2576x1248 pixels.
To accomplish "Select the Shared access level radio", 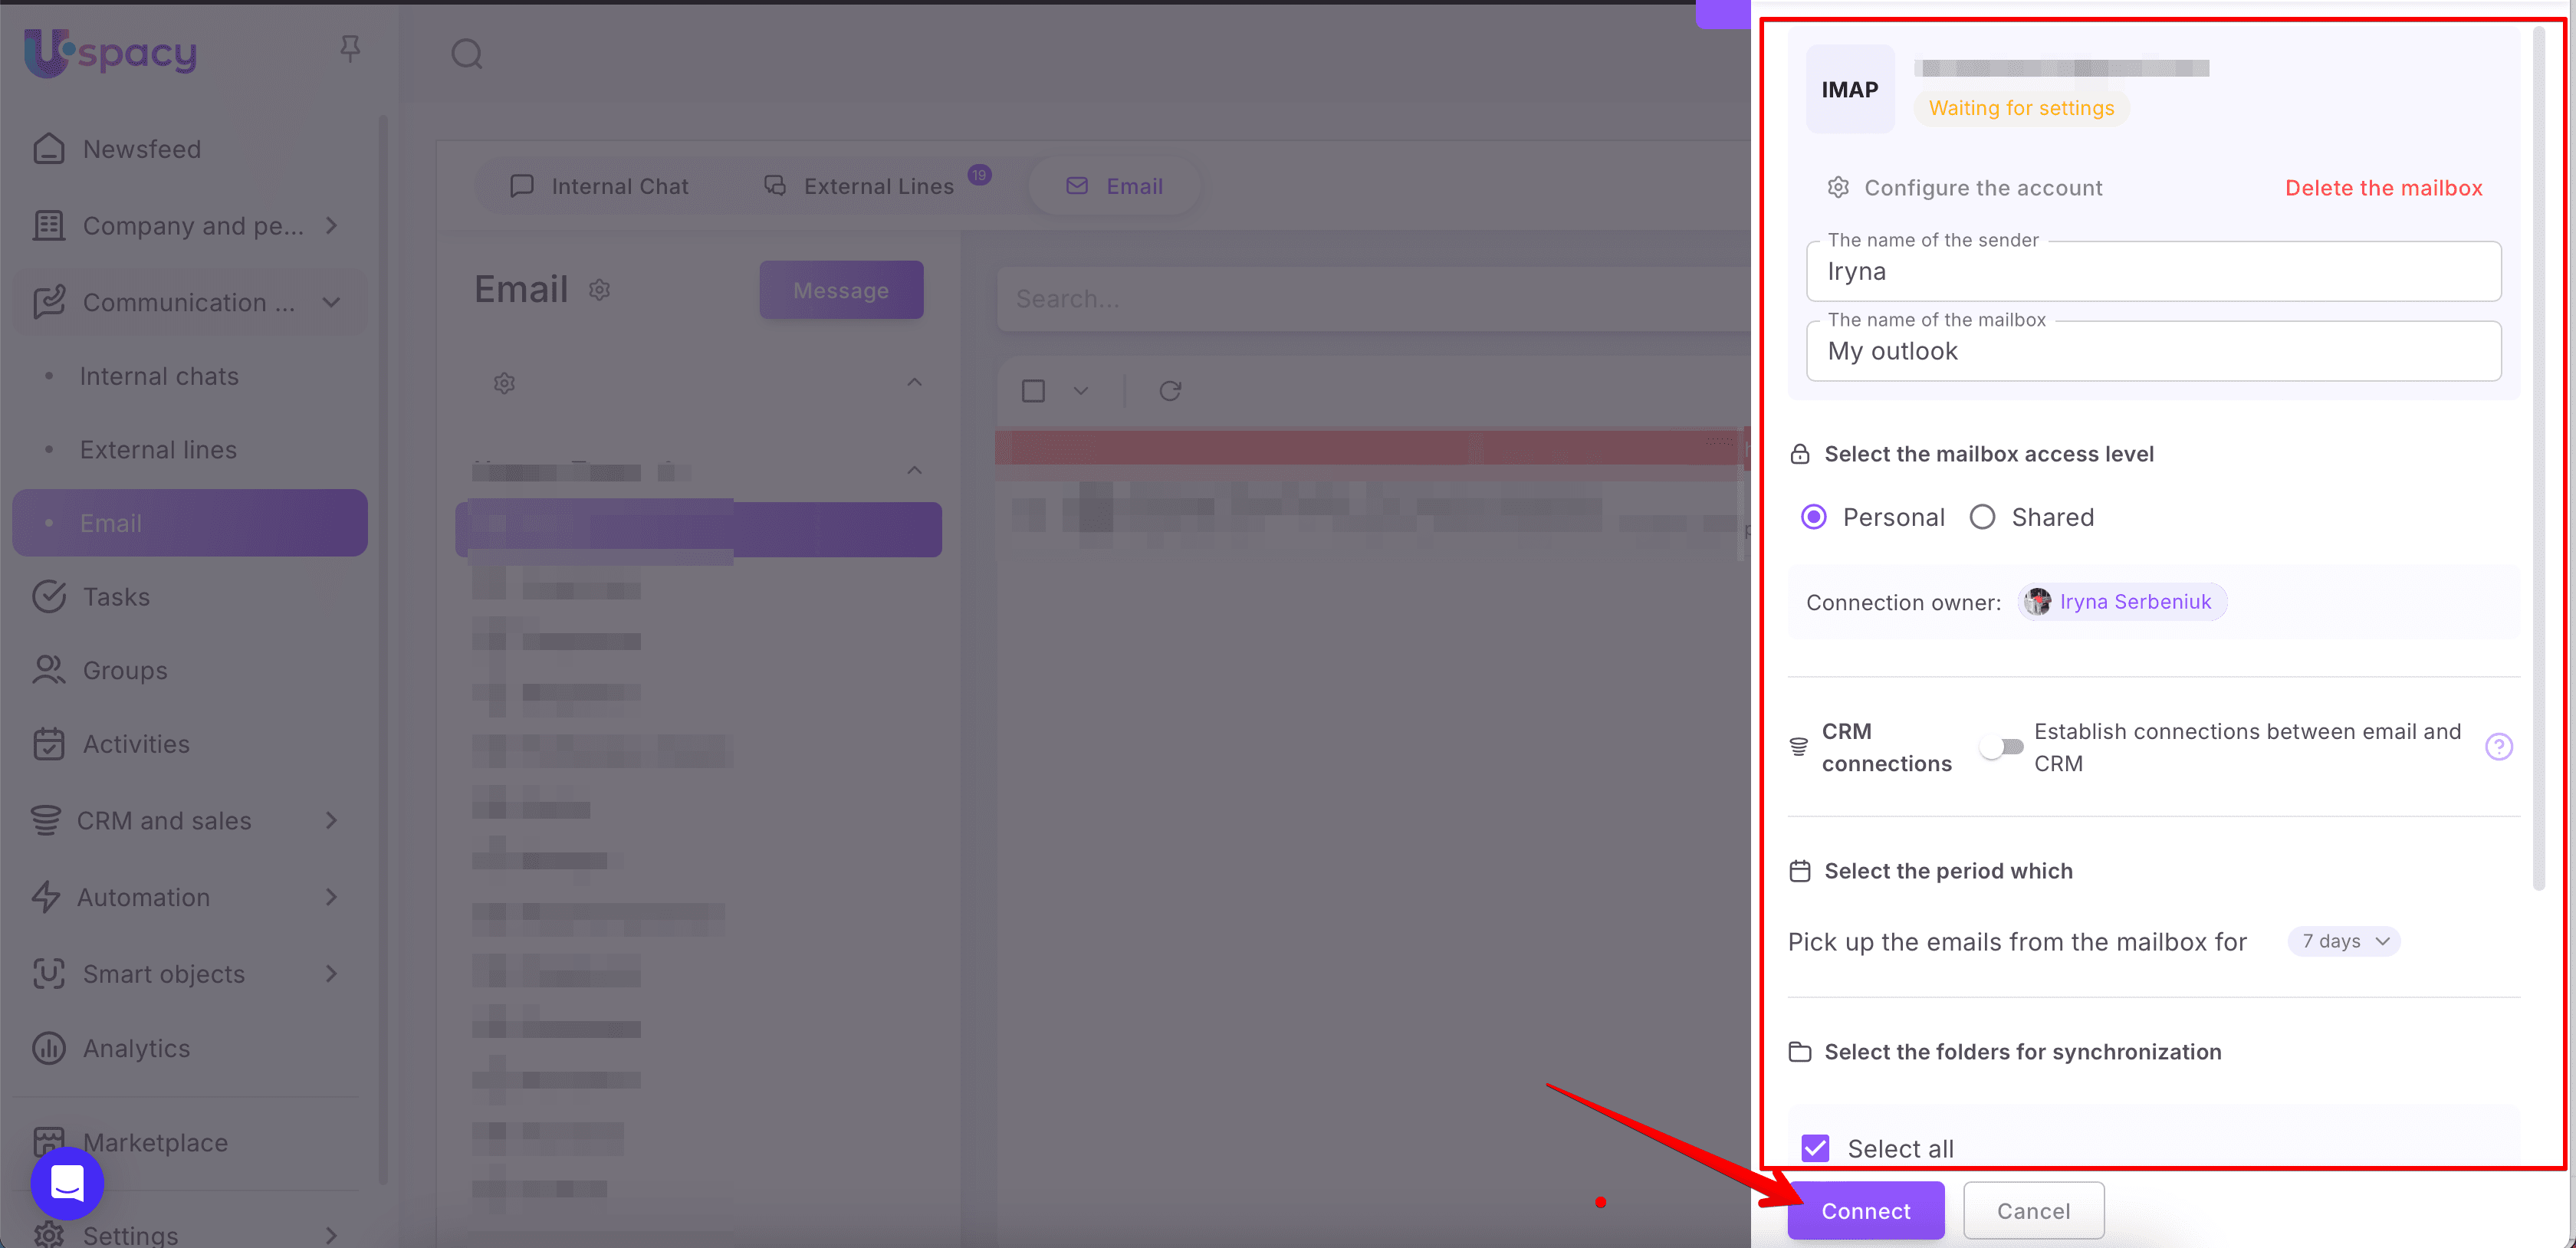I will (x=1982, y=517).
